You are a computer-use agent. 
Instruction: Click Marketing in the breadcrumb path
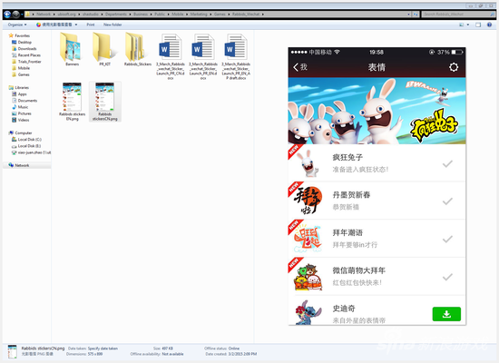[199, 14]
